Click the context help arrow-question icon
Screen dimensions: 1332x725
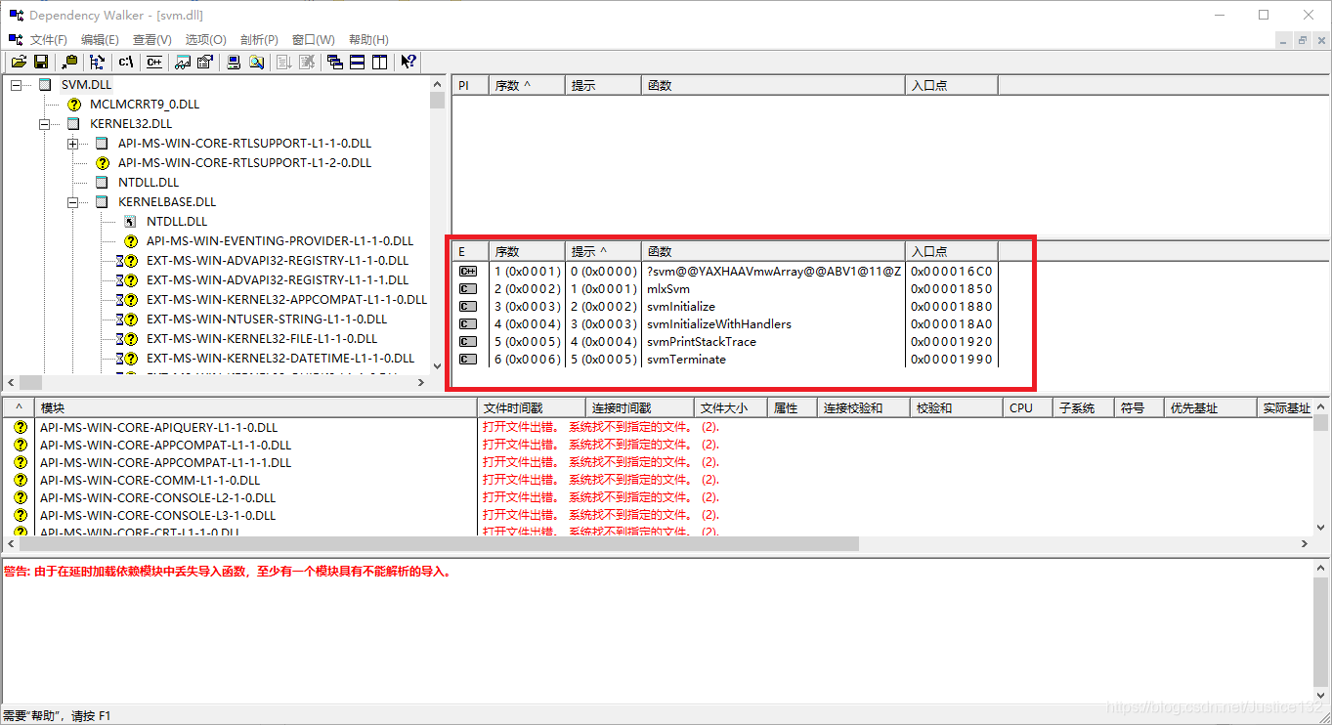point(408,62)
